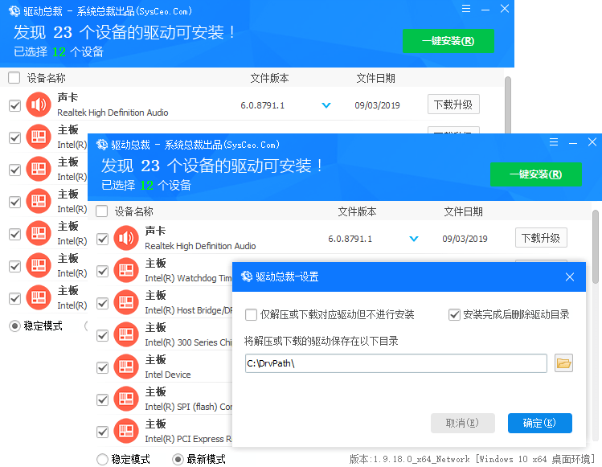Toggle 仅解压或下载对应驱动但不进行安装 checkbox
The width and height of the screenshot is (602, 467).
tap(251, 315)
